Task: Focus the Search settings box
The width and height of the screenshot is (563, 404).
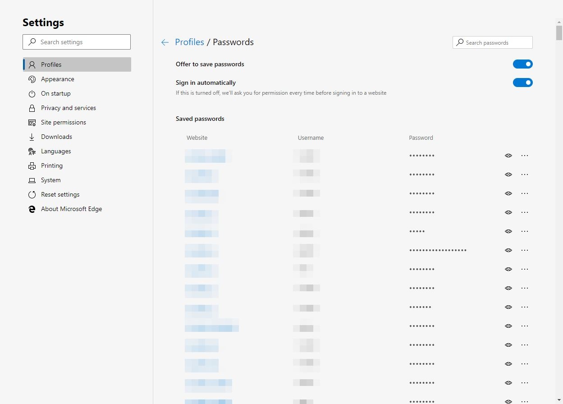Action: point(77,42)
